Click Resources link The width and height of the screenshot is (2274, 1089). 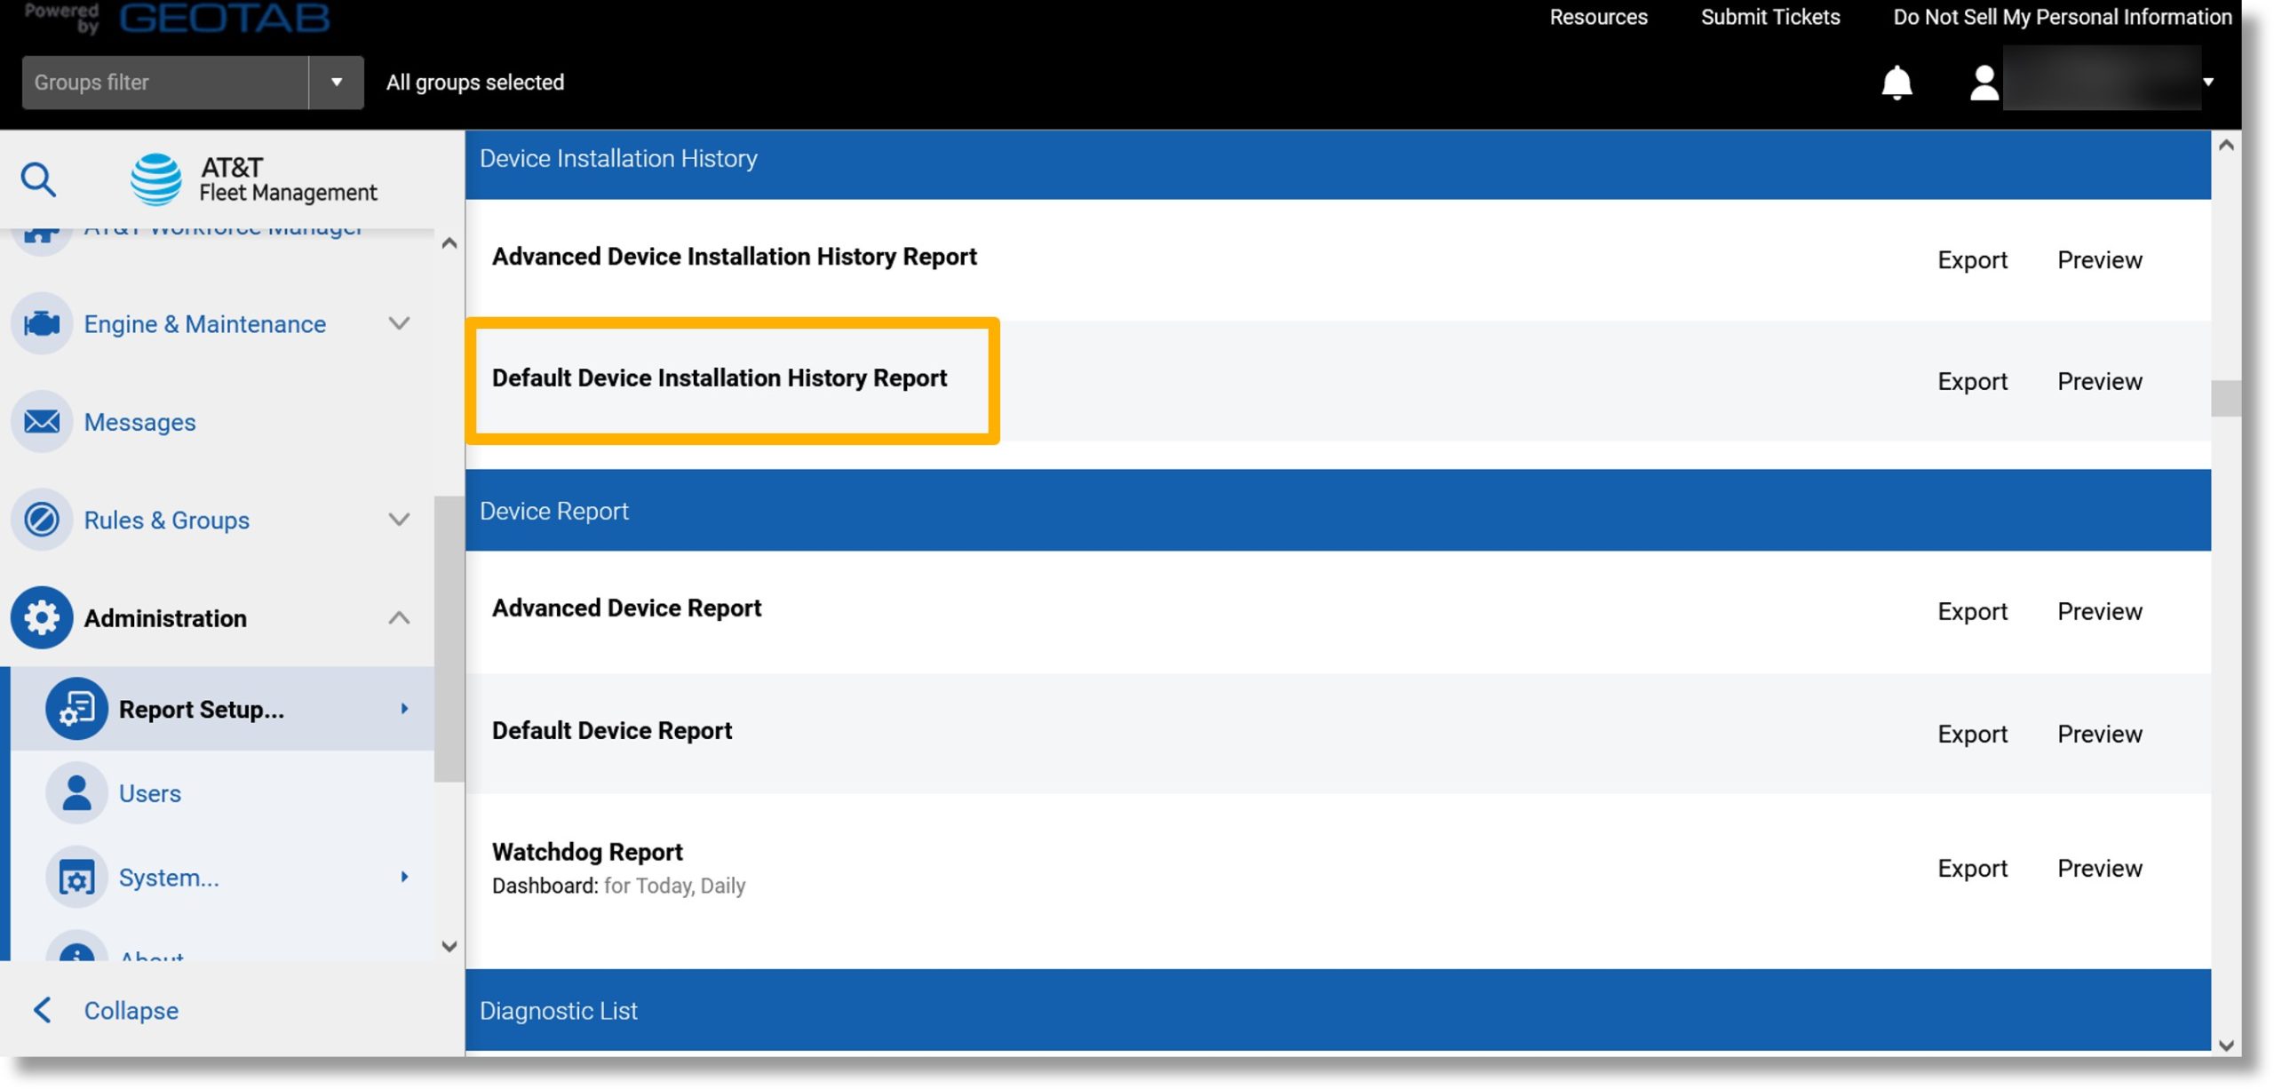1598,17
